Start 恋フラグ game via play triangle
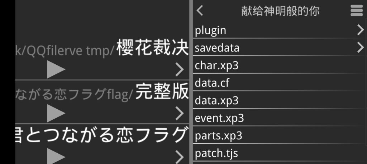367x164 pixels. [56, 156]
